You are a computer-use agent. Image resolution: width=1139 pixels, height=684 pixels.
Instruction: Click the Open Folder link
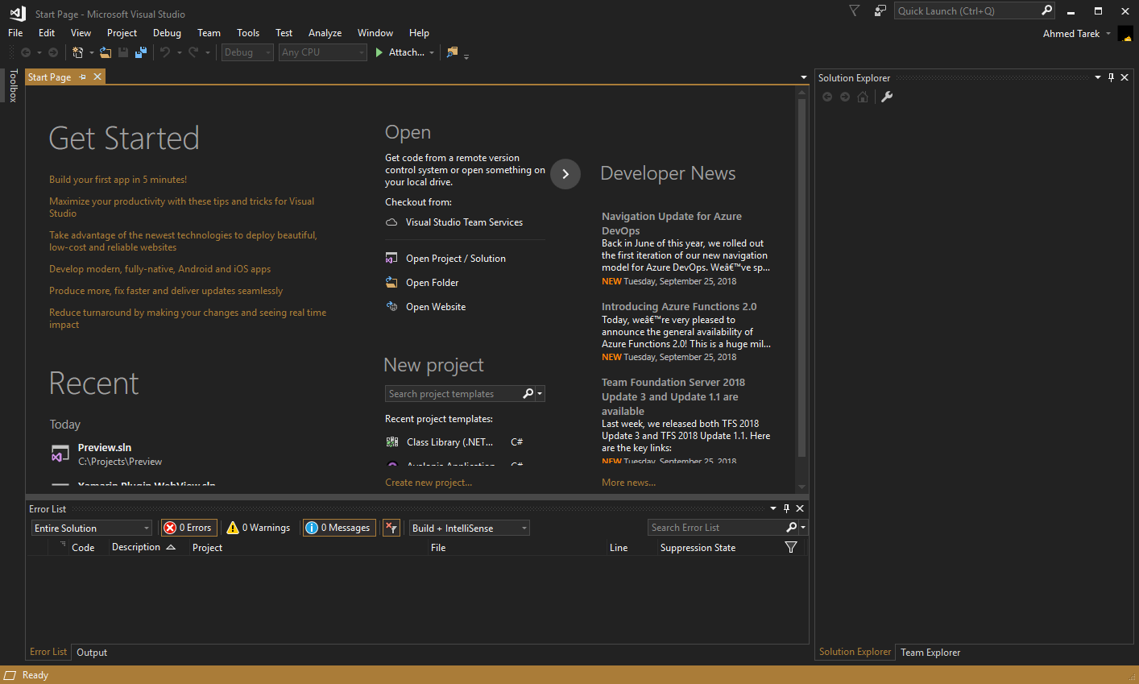tap(432, 283)
